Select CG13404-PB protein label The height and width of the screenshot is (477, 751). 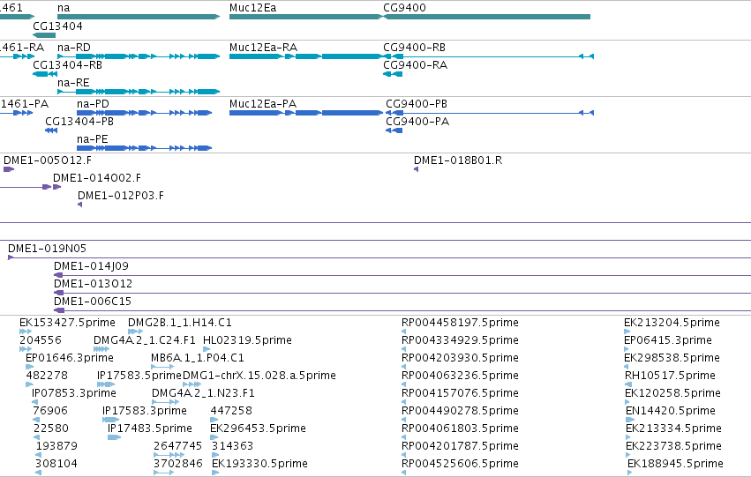(x=79, y=122)
